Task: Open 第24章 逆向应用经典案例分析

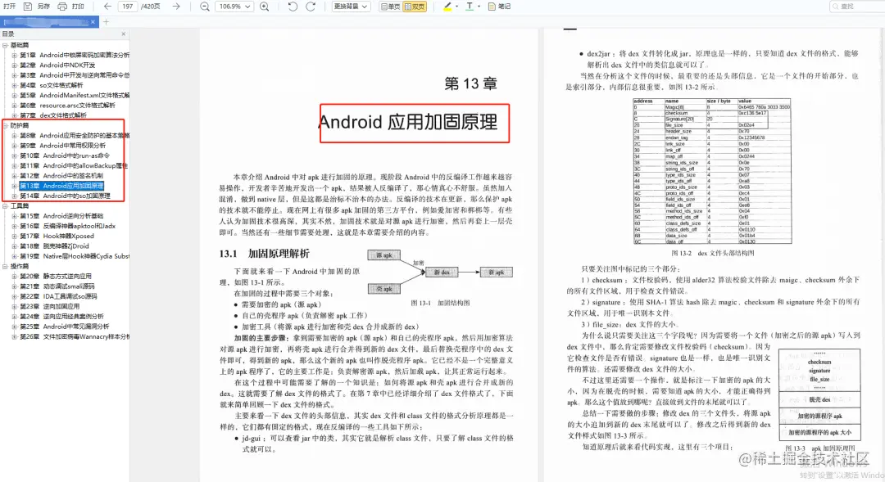Action: click(x=61, y=316)
